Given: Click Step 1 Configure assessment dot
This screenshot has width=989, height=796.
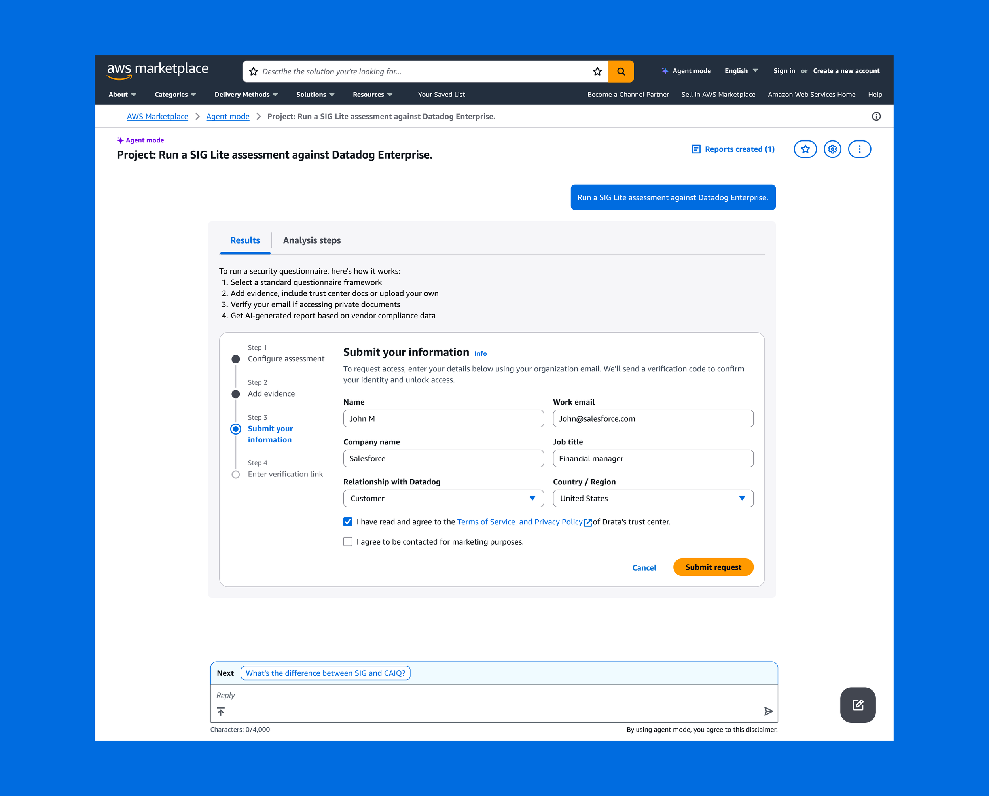Looking at the screenshot, I should 236,359.
